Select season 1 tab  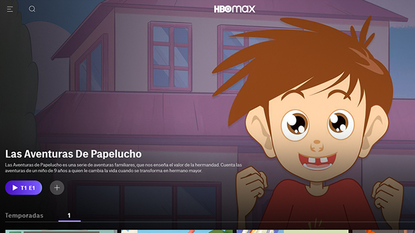coord(69,215)
